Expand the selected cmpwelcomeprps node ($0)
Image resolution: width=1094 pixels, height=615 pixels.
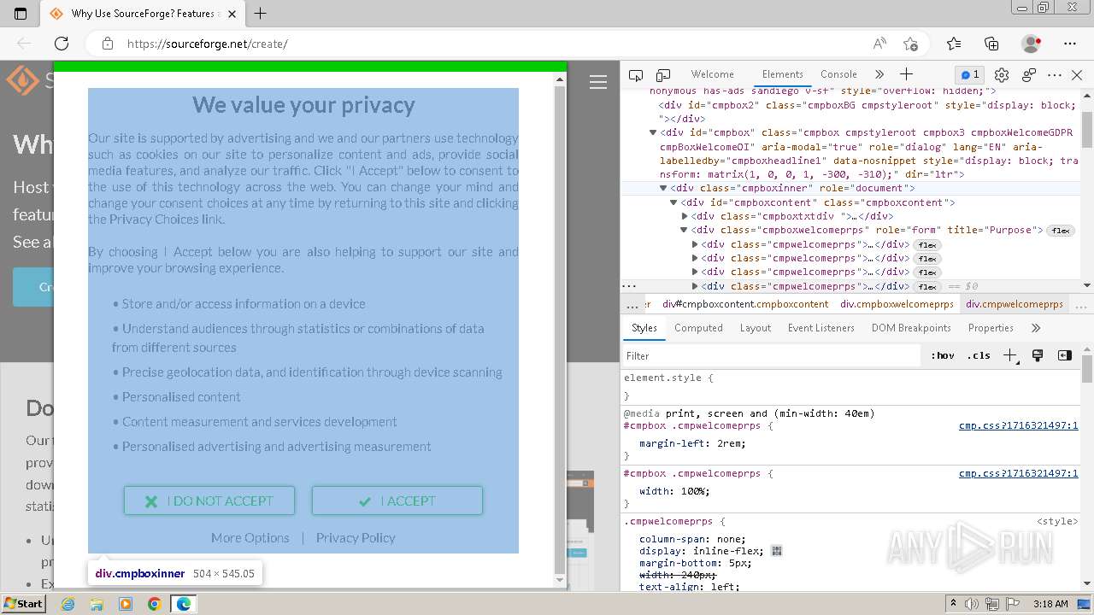coord(695,286)
